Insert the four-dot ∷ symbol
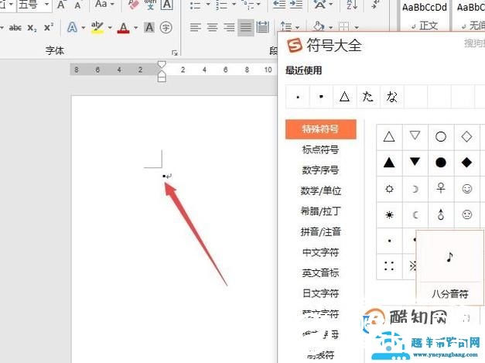The width and height of the screenshot is (485, 363). (389, 266)
